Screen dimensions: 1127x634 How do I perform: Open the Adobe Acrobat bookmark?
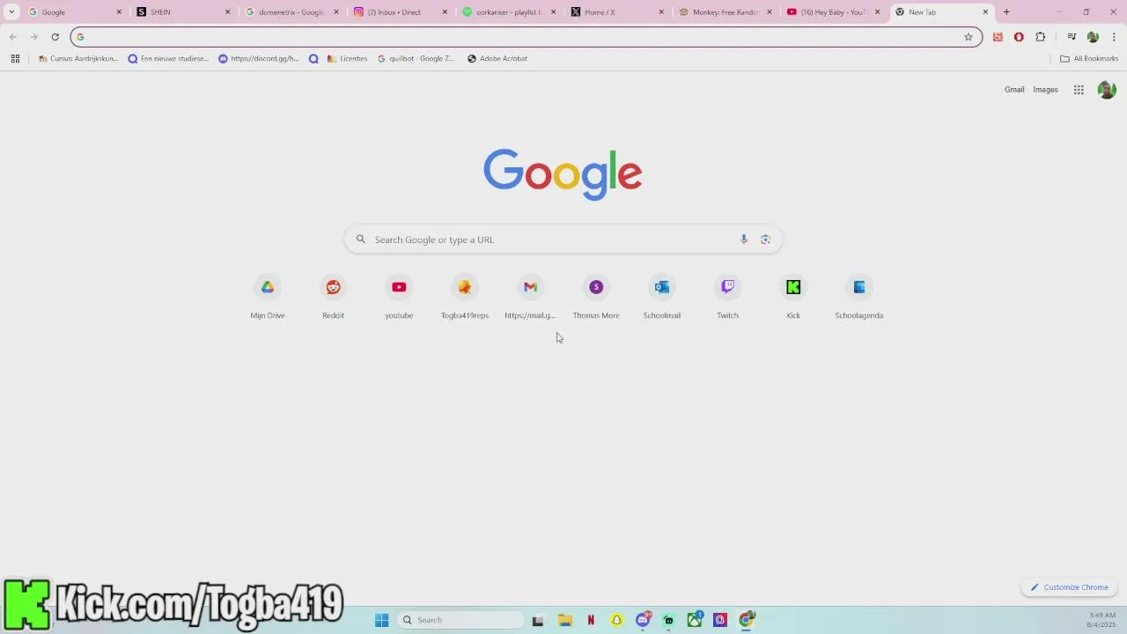coord(497,59)
